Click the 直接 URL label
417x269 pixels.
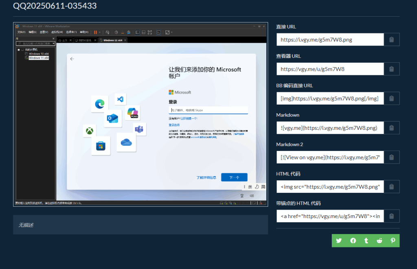286,26
